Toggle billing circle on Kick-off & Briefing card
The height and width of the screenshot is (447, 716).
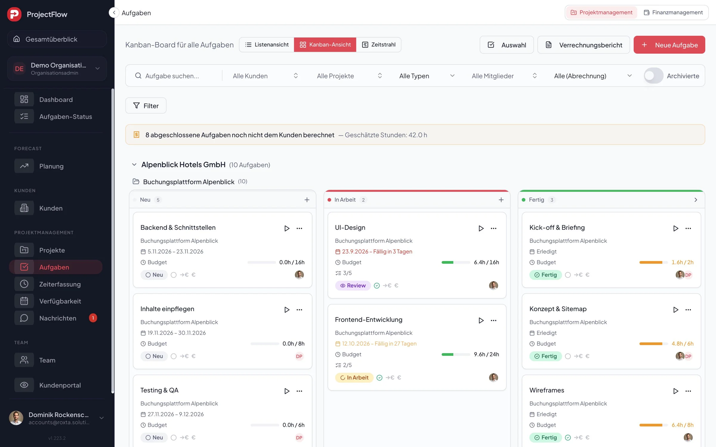pyautogui.click(x=568, y=275)
